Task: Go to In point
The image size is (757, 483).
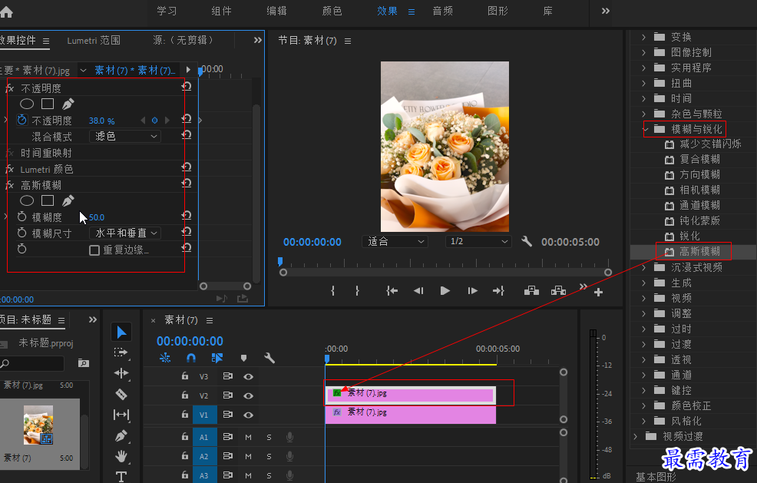Action: click(392, 291)
